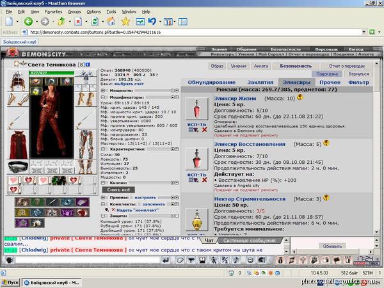Open the Favorites menu

point(53,12)
